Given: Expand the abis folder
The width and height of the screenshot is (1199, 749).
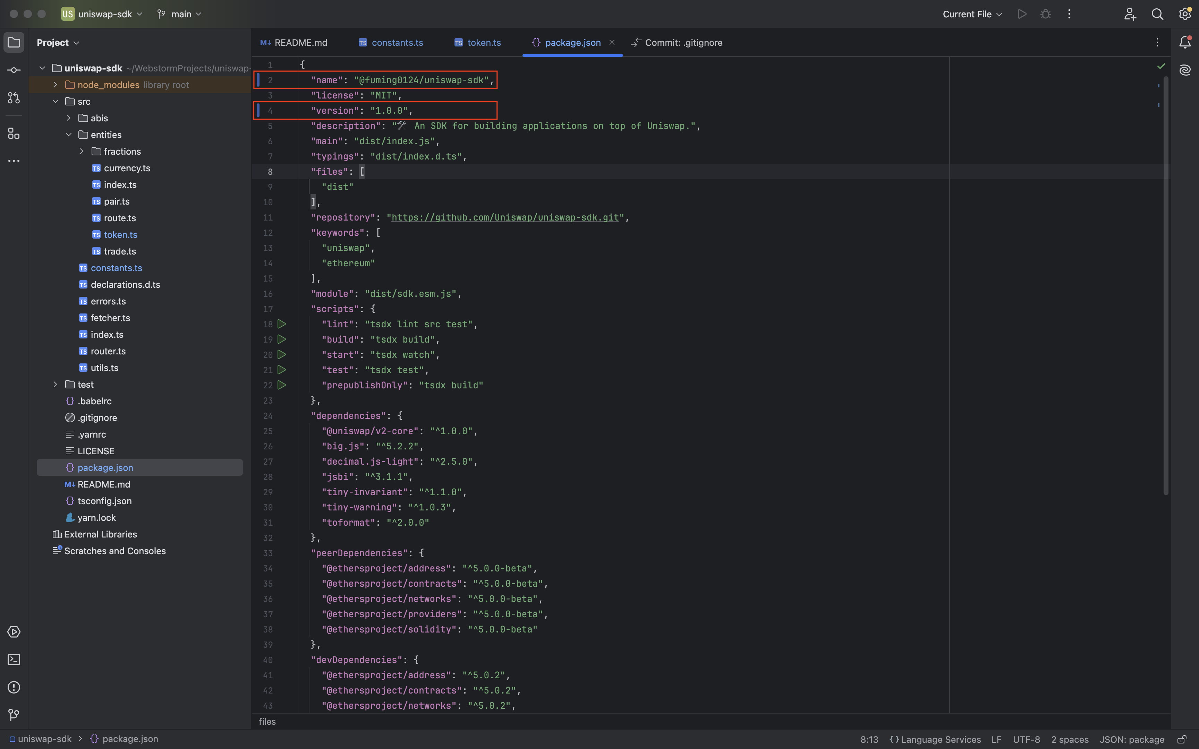Looking at the screenshot, I should point(68,118).
